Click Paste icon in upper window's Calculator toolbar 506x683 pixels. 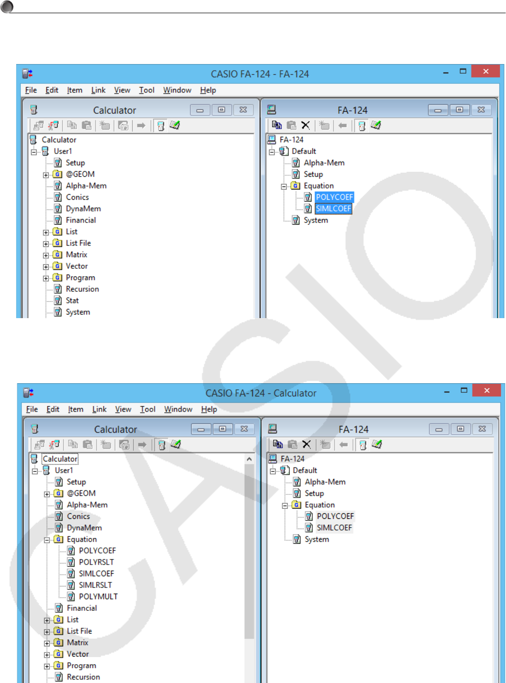tap(87, 125)
